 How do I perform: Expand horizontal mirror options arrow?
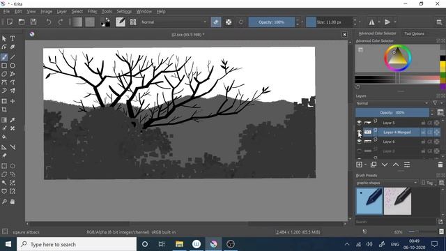[379, 22]
